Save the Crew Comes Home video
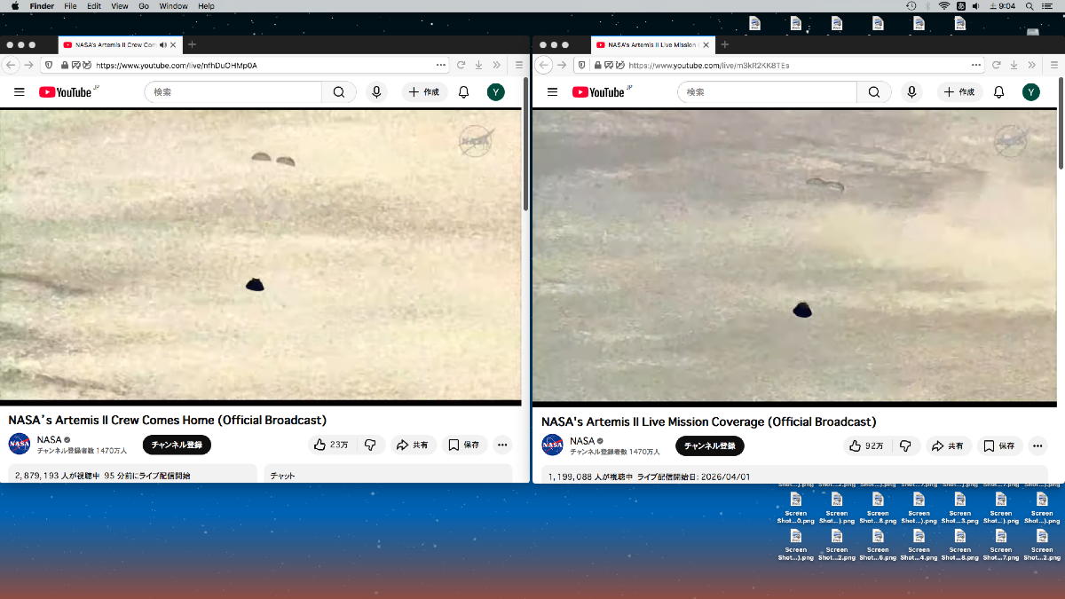1065x599 pixels. [x=464, y=445]
